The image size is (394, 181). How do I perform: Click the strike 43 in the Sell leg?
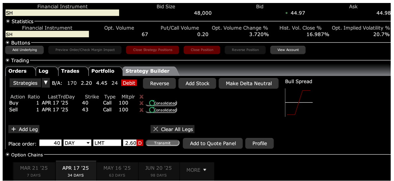(85, 110)
